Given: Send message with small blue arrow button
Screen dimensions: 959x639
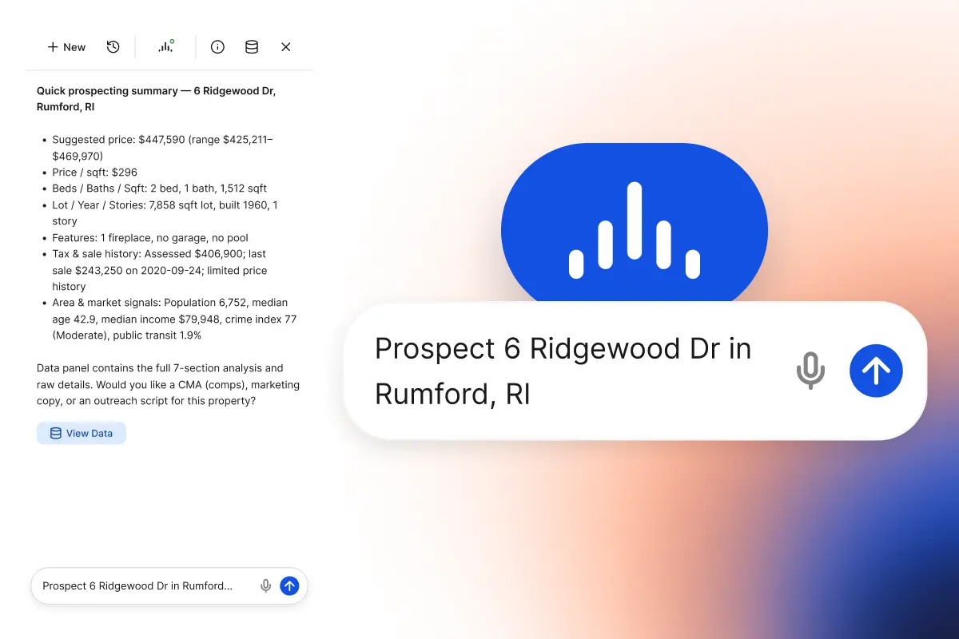Looking at the screenshot, I should 289,586.
